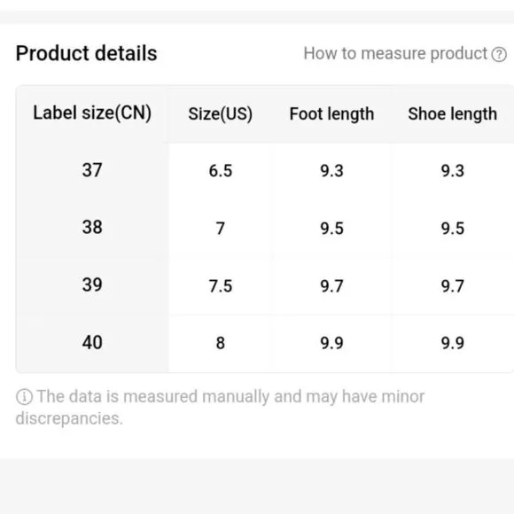Click the shoe length 9.9 cell
514x514 pixels.
[x=452, y=343]
